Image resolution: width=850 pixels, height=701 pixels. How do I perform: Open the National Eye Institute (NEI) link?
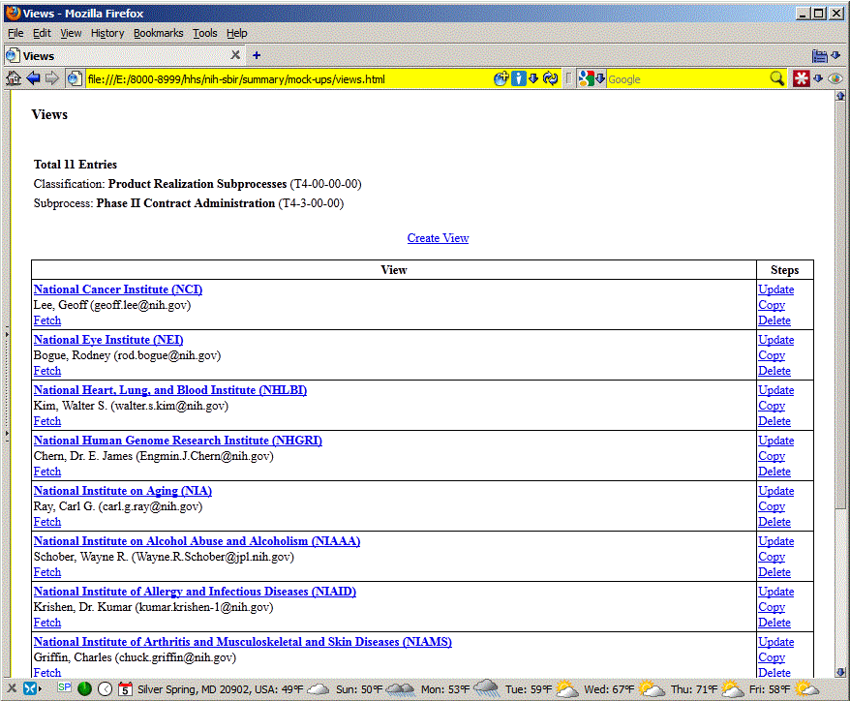click(x=108, y=340)
